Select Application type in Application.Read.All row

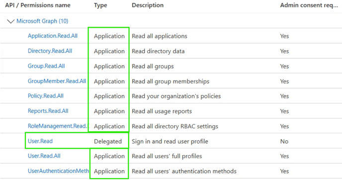tap(109, 36)
